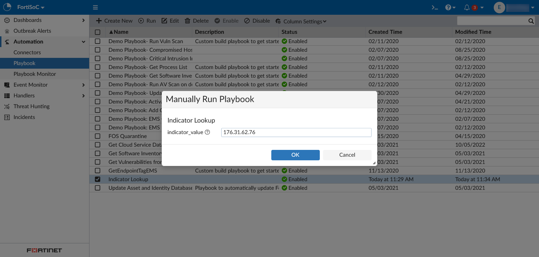Click the Enabled status icon for Run Vuln Scan
The height and width of the screenshot is (257, 539).
coord(284,41)
